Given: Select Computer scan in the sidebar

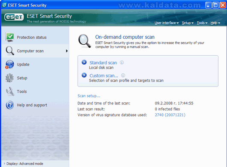Looking at the screenshot, I should 35,51.
